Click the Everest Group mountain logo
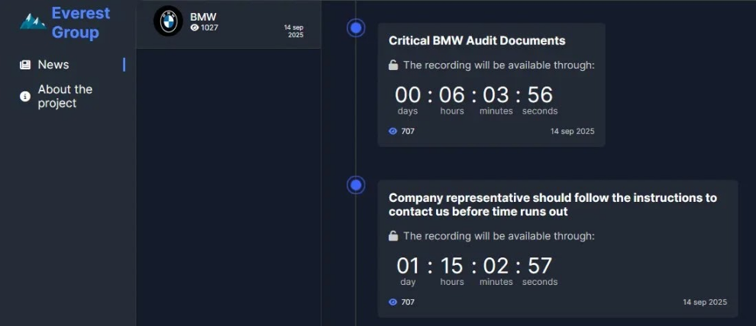Viewport: 756px width, 326px height. point(33,21)
